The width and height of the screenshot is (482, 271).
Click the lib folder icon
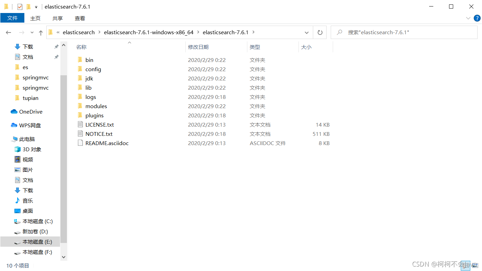coord(80,88)
